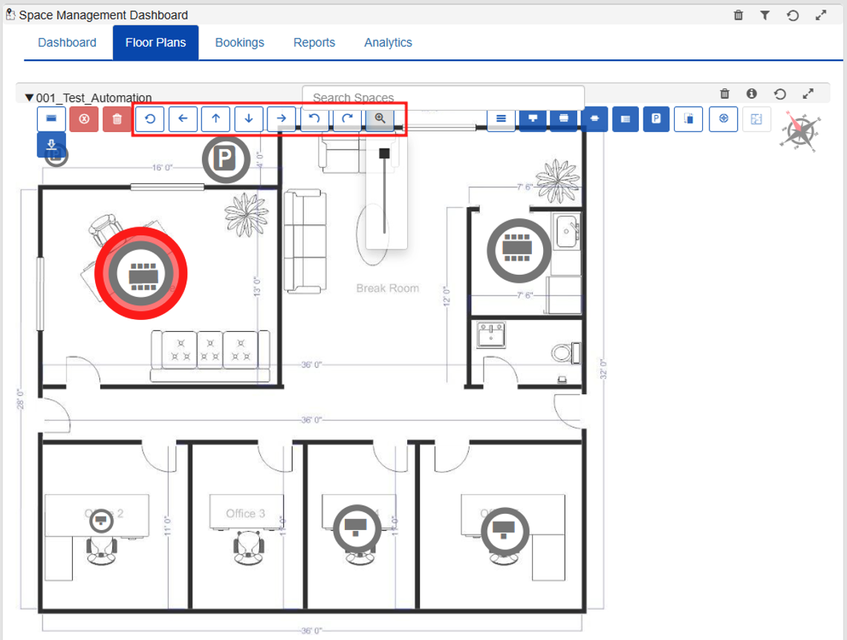Select the red highlighted meeting room marker
The image size is (847, 640).
click(x=140, y=273)
